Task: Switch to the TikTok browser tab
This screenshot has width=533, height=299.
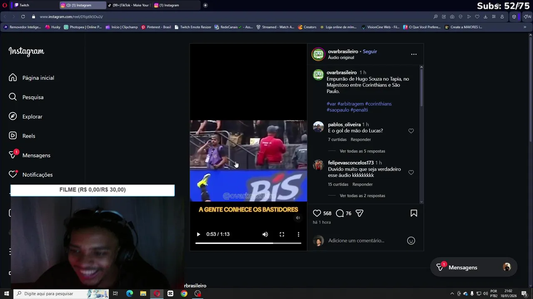Action: coord(129,5)
